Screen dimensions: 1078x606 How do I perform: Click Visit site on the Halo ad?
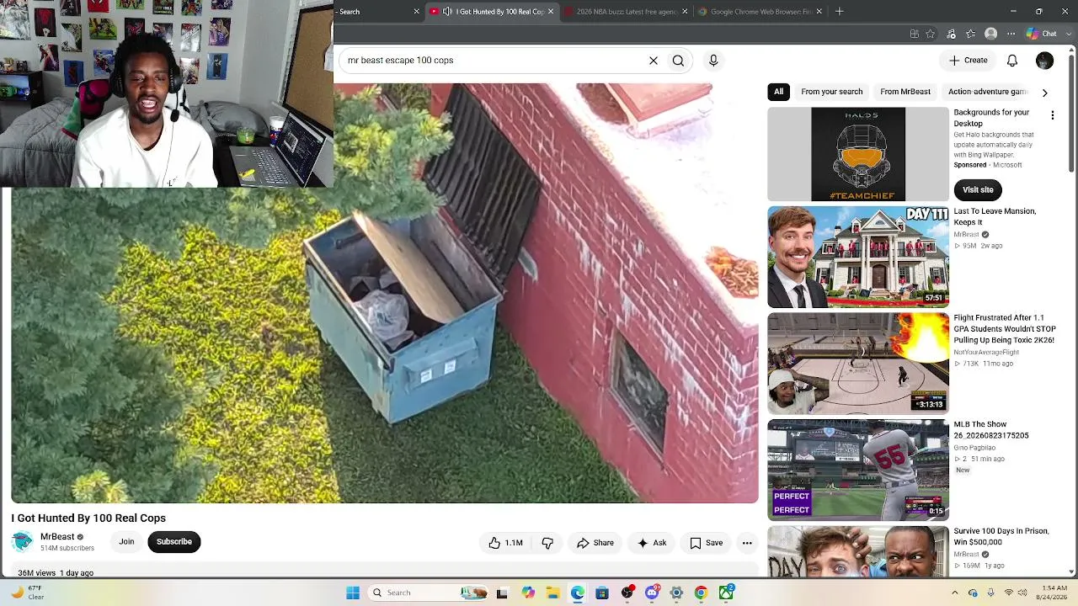(x=978, y=190)
